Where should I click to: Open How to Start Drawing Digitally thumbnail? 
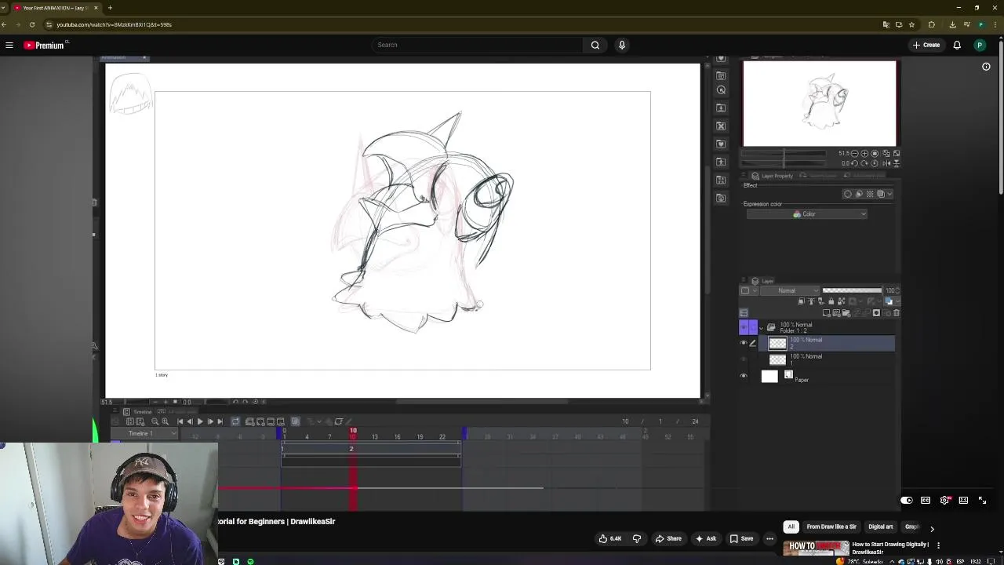click(816, 549)
